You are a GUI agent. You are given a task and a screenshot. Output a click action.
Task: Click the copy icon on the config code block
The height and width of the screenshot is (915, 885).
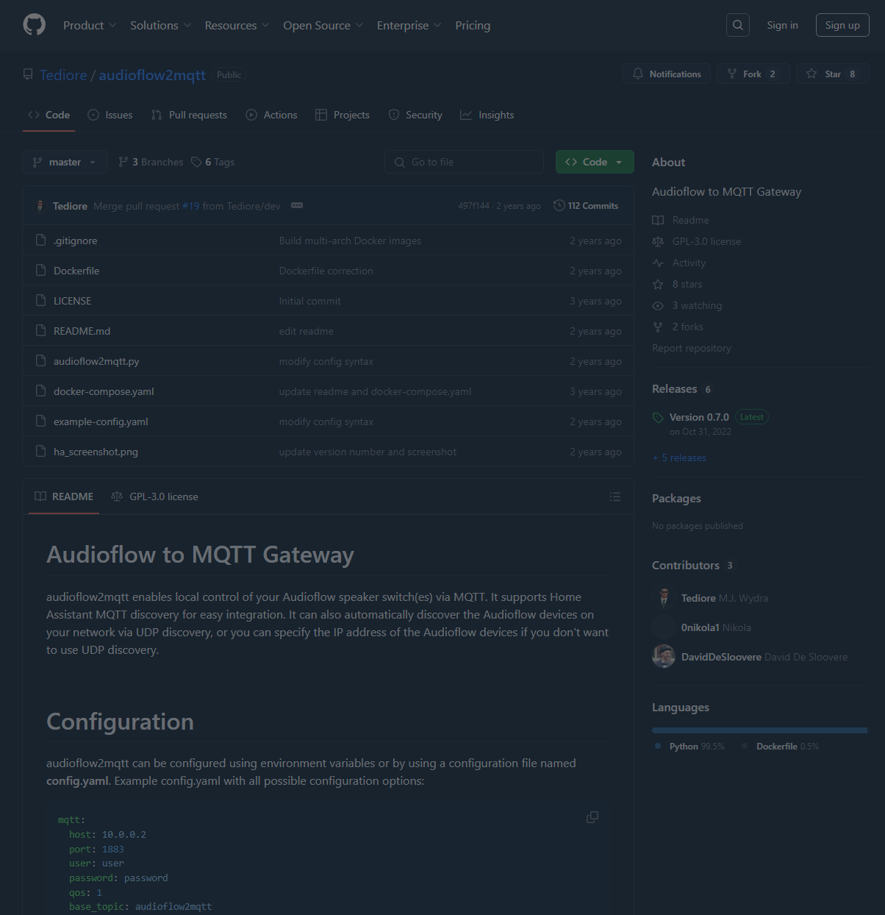592,817
